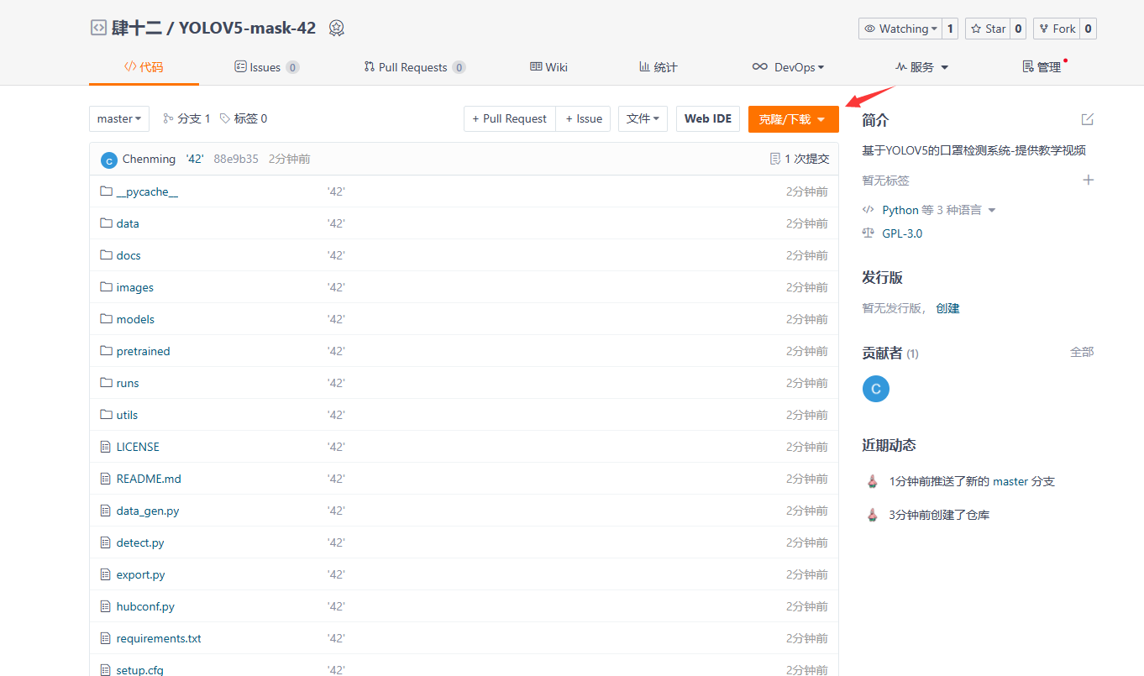Open the 标签 0 link
The image size is (1144, 676).
click(244, 118)
